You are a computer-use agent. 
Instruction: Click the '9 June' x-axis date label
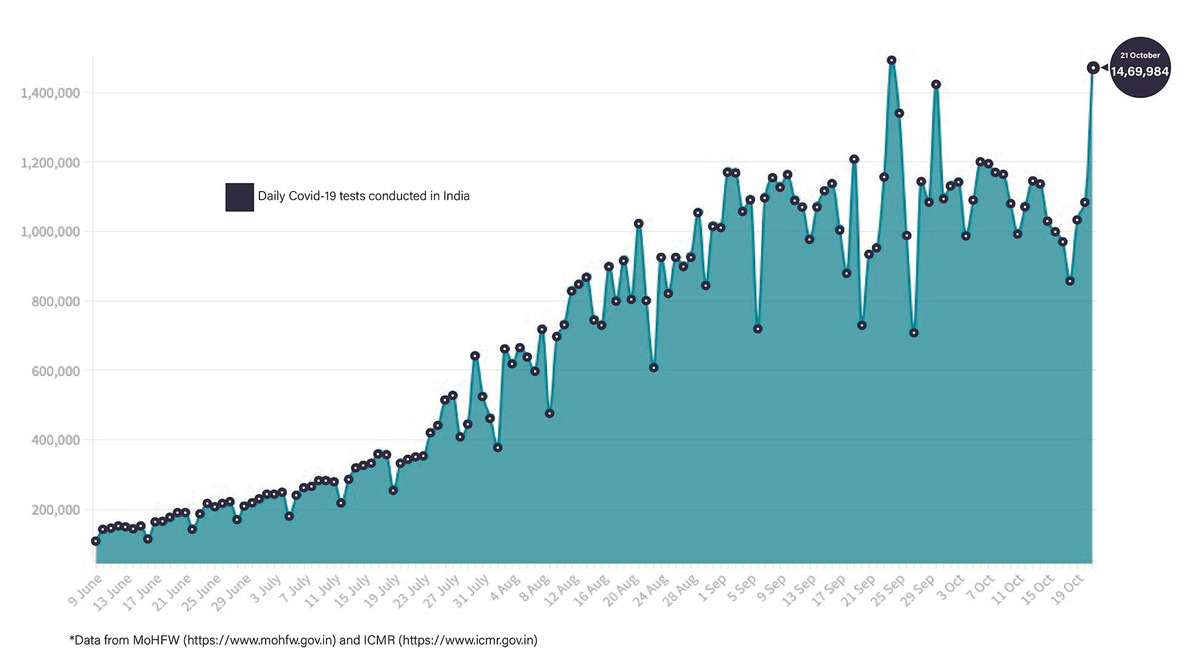[x=85, y=591]
